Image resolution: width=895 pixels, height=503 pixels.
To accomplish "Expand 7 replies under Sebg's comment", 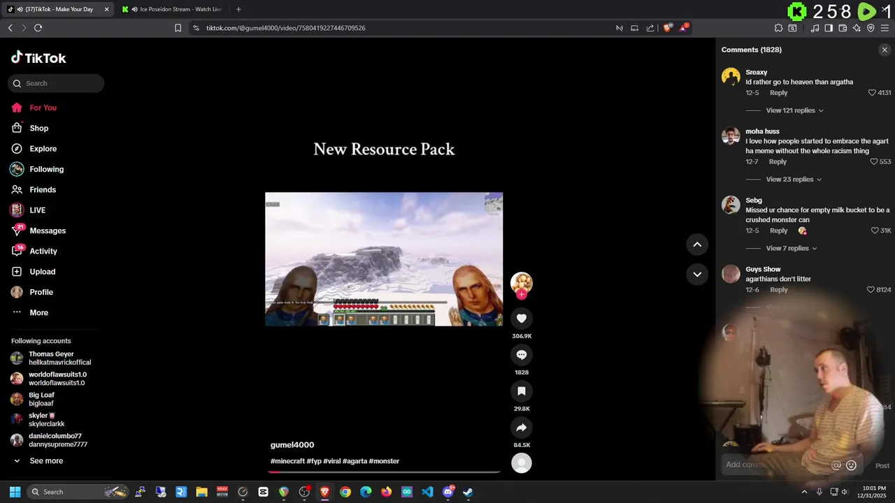I will point(792,248).
